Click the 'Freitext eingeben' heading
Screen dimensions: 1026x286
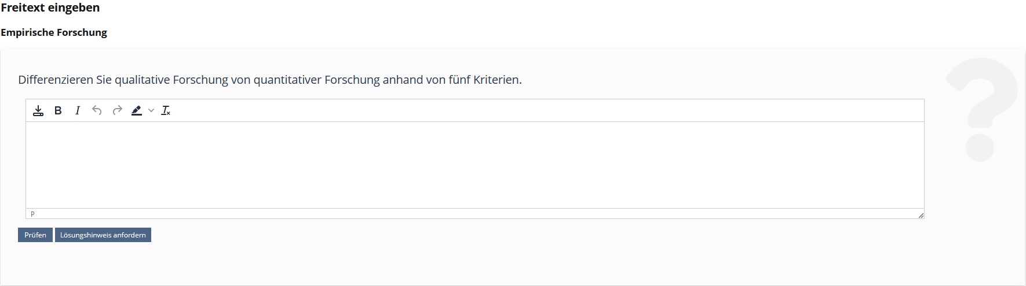[50, 8]
